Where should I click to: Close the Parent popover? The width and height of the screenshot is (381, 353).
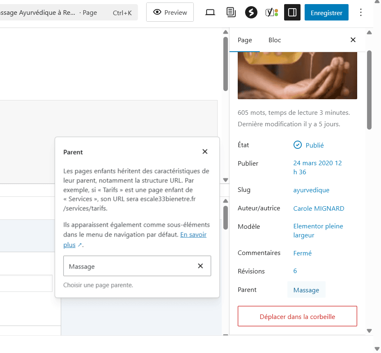(205, 152)
